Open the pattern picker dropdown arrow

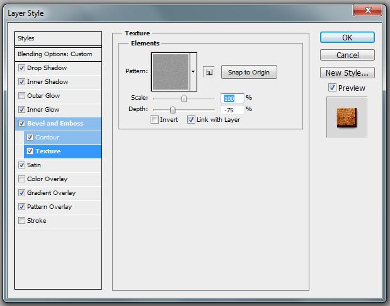pos(193,72)
